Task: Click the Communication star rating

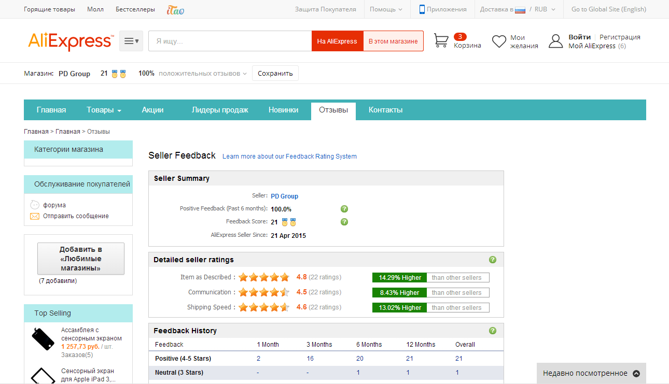Action: pyautogui.click(x=264, y=292)
